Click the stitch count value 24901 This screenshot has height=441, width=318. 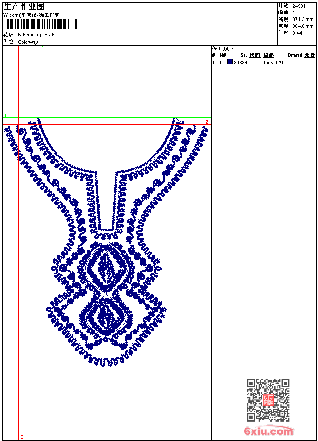(x=299, y=6)
